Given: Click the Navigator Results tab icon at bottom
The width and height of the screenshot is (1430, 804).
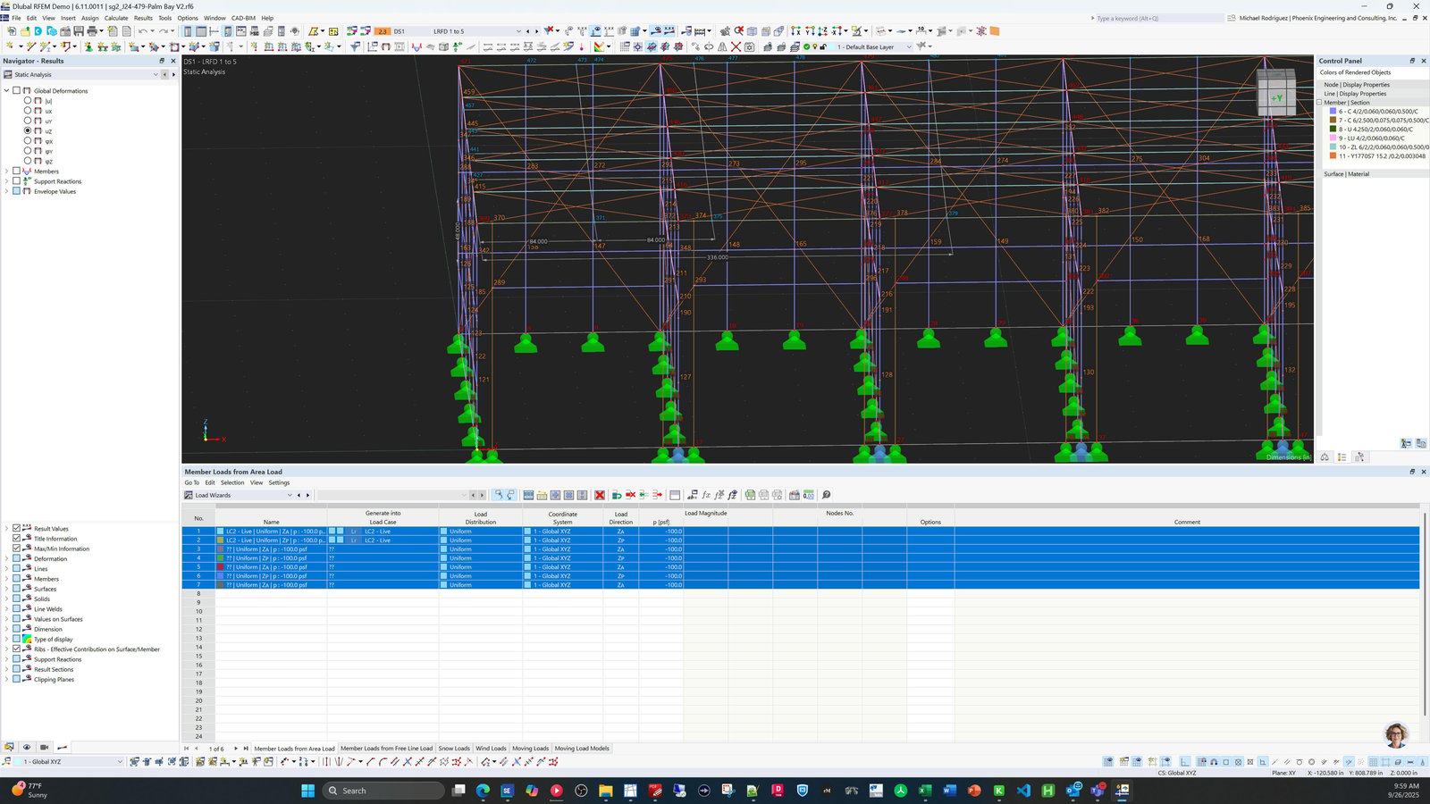Looking at the screenshot, I should [62, 748].
